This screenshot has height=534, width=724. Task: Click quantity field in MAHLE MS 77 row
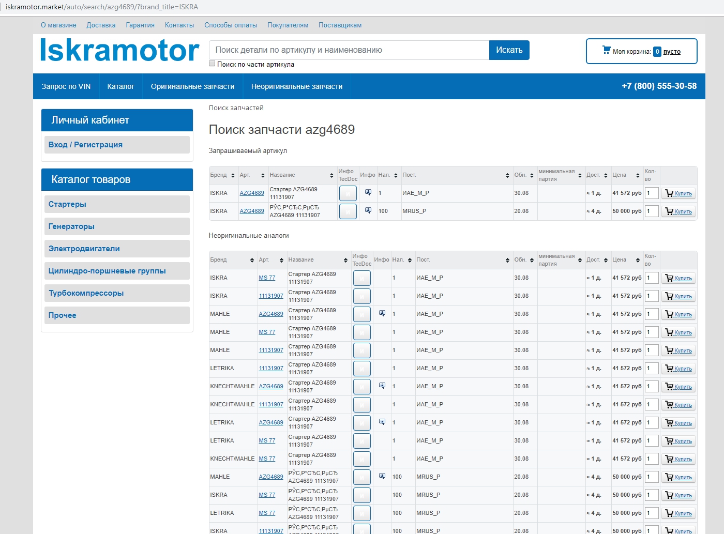[652, 332]
